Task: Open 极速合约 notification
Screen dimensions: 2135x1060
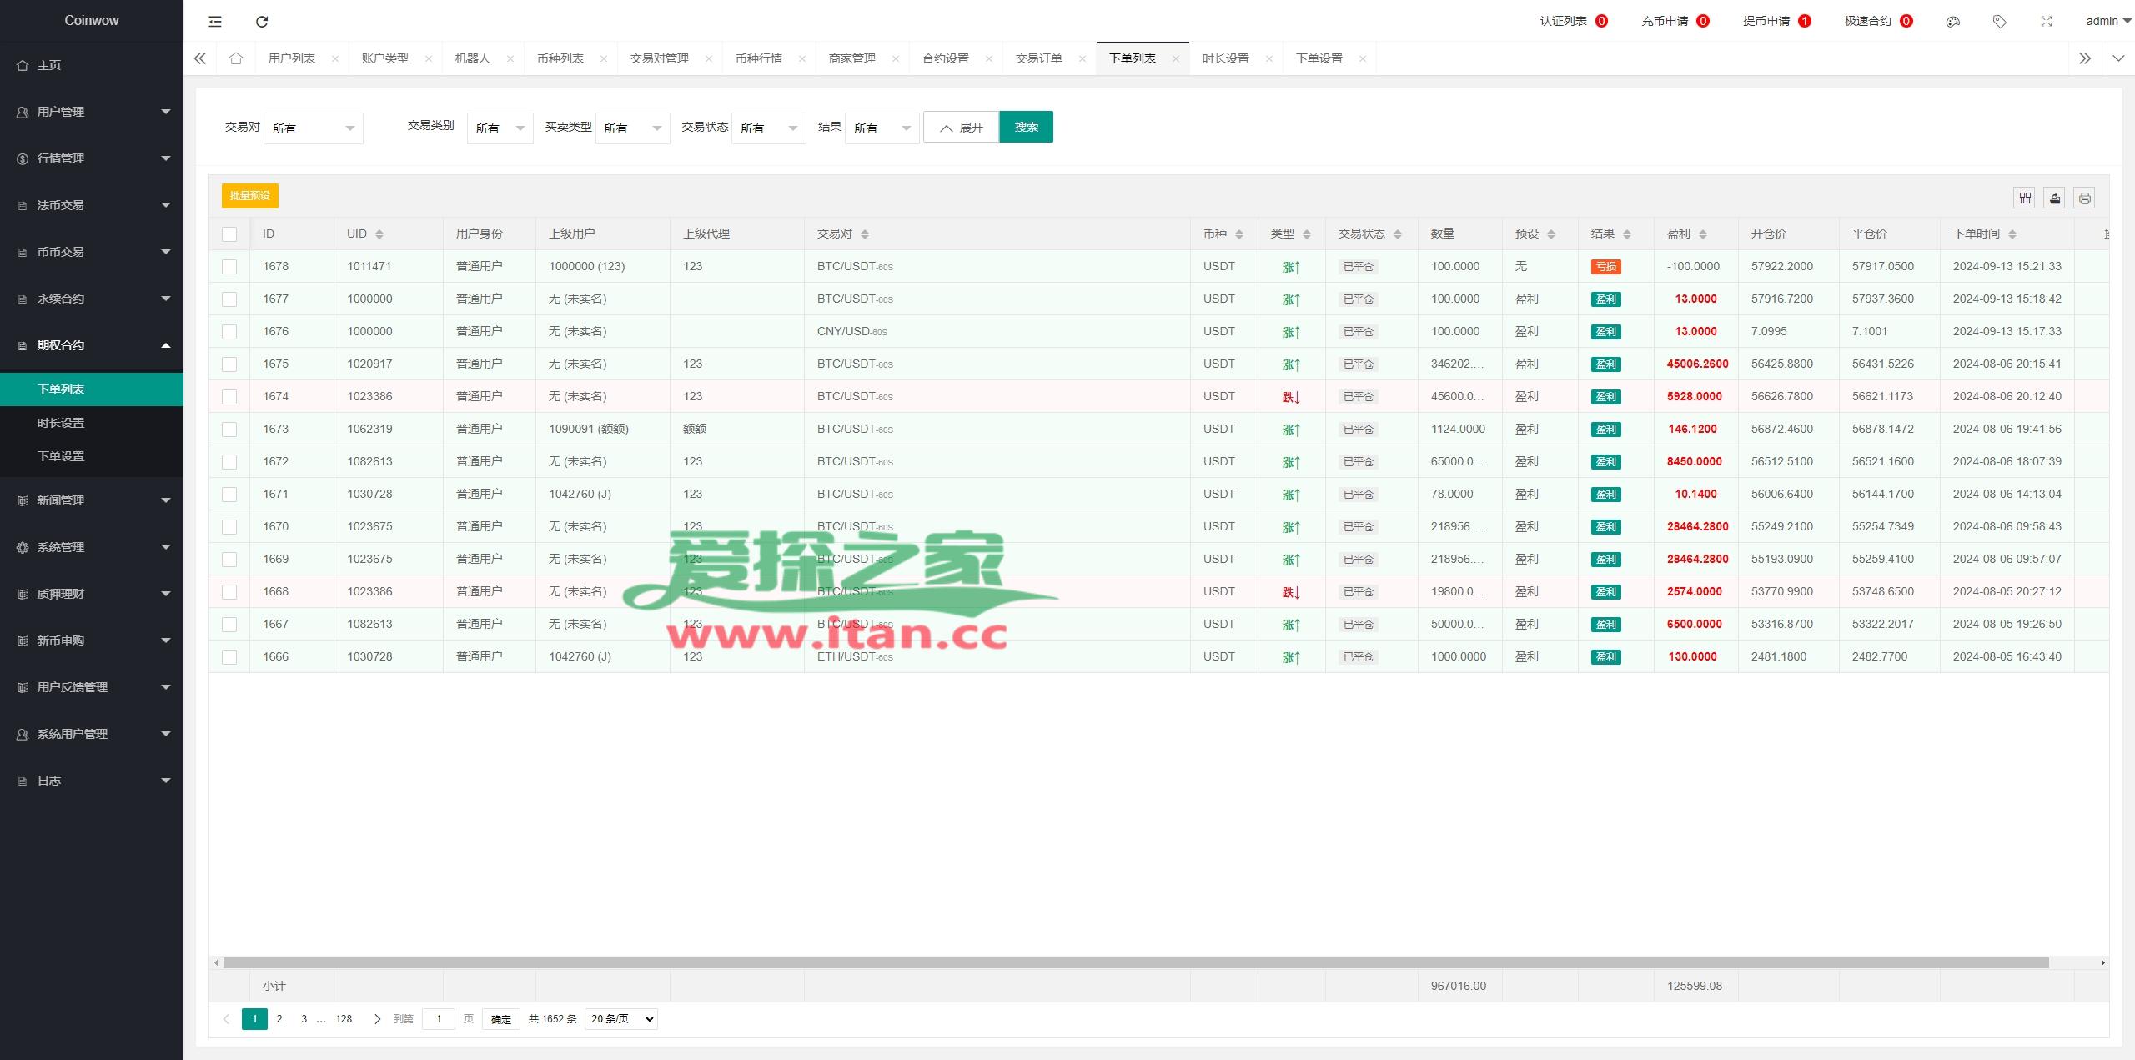Action: click(x=1877, y=21)
